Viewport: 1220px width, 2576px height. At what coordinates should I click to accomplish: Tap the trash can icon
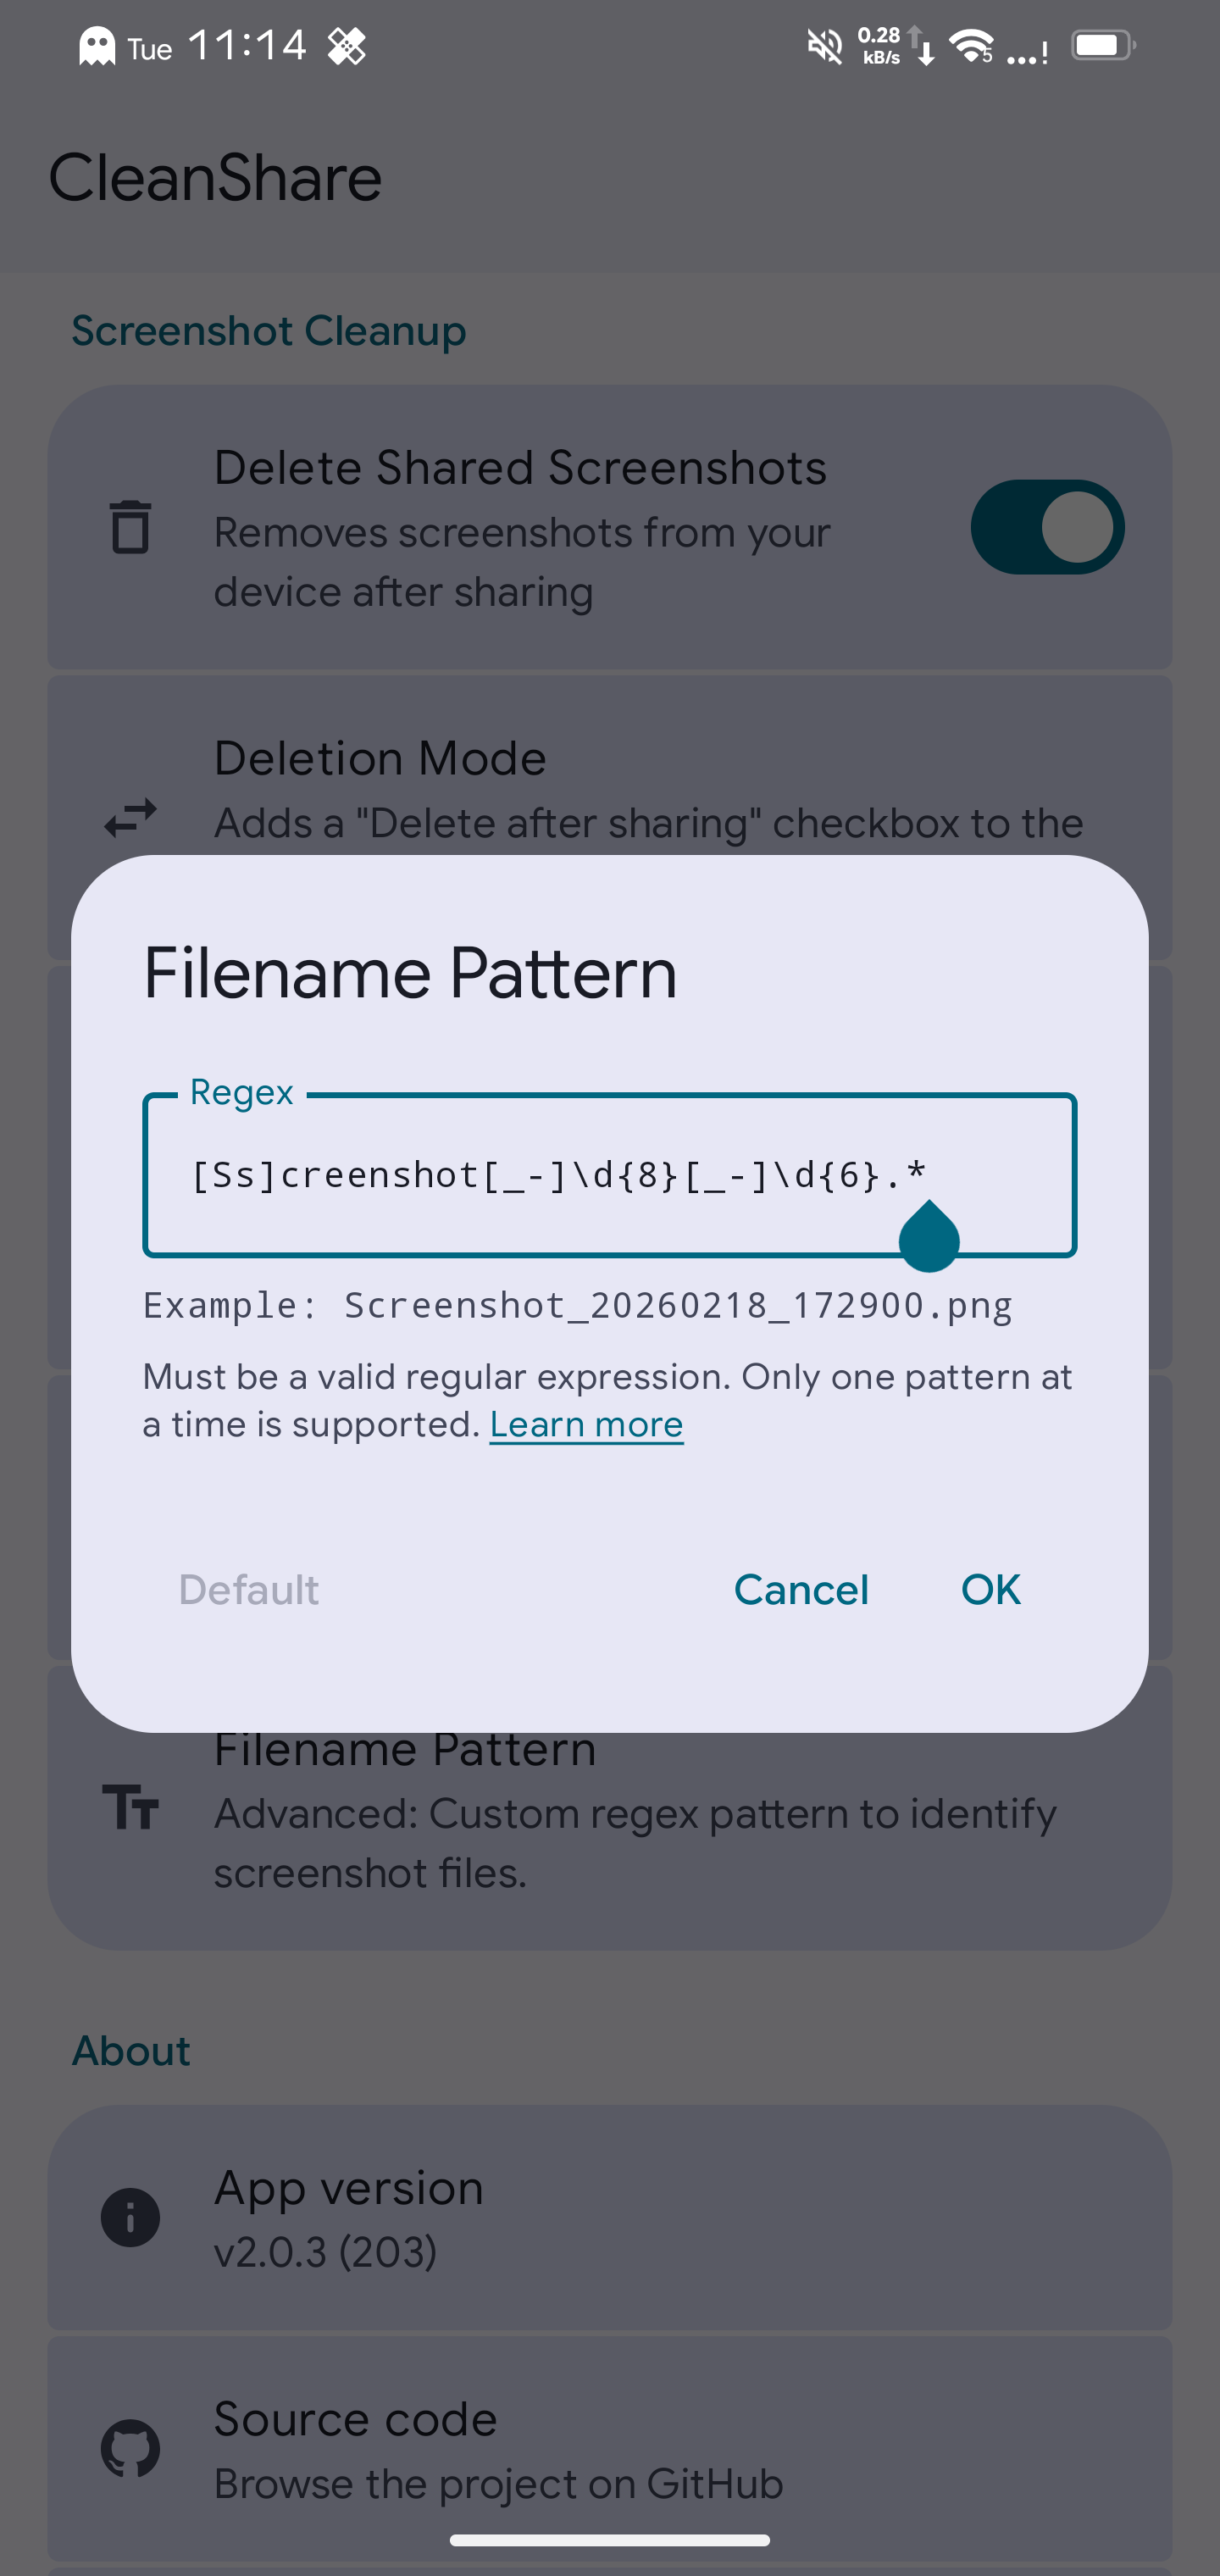(x=130, y=527)
